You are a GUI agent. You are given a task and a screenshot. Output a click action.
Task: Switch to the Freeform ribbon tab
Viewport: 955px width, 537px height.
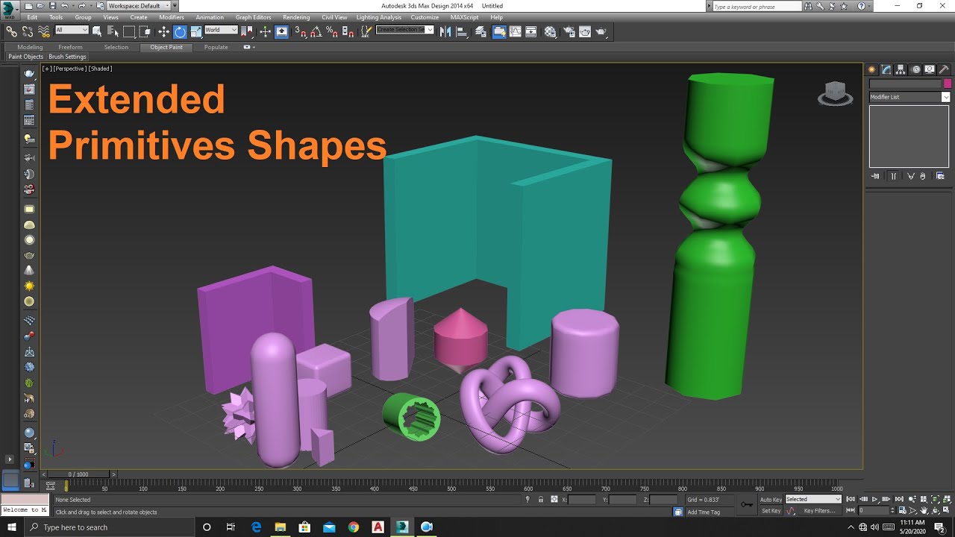coord(70,47)
